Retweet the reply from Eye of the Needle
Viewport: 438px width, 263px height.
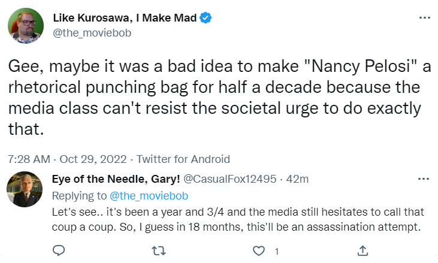[160, 249]
